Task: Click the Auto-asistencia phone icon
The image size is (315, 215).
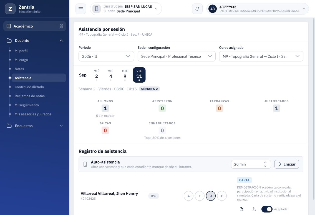Action: pos(85,164)
